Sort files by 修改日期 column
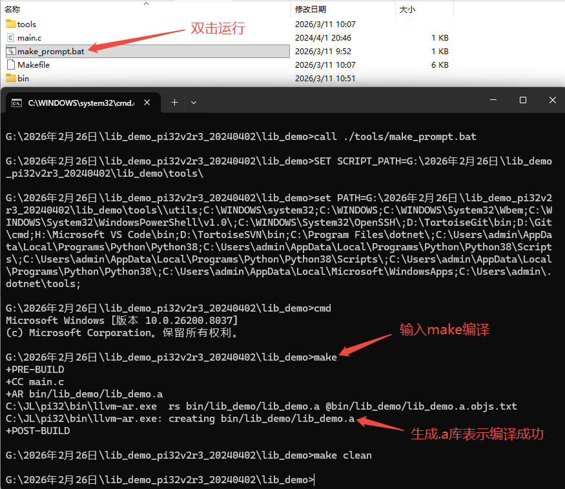 tap(311, 10)
